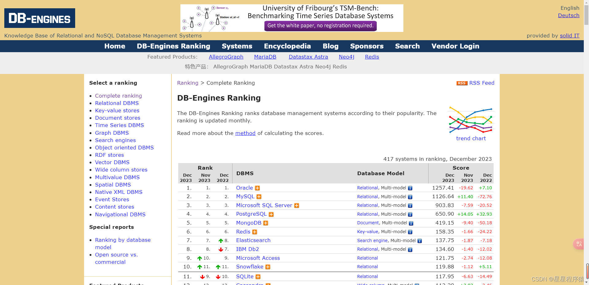Open the Home menu item
This screenshot has width=589, height=285.
[115, 46]
